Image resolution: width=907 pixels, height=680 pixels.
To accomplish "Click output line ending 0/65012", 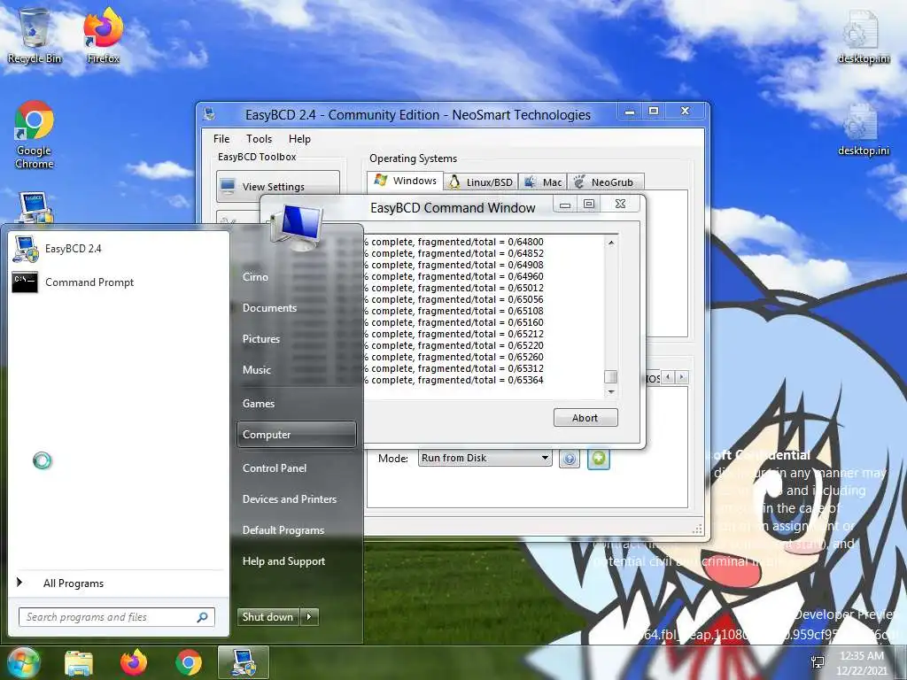I will click(x=454, y=288).
